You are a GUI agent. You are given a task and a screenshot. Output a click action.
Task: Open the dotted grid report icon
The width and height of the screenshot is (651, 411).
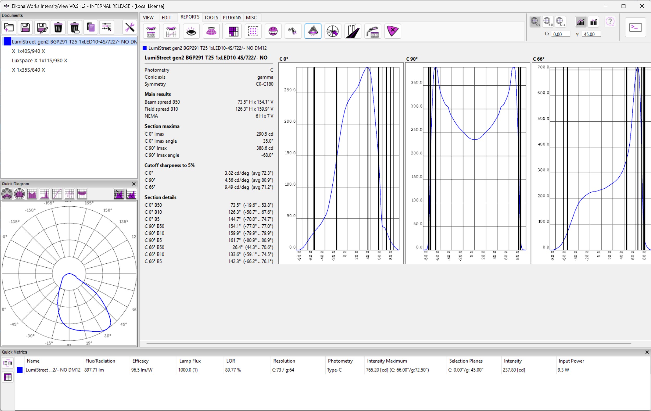point(253,31)
